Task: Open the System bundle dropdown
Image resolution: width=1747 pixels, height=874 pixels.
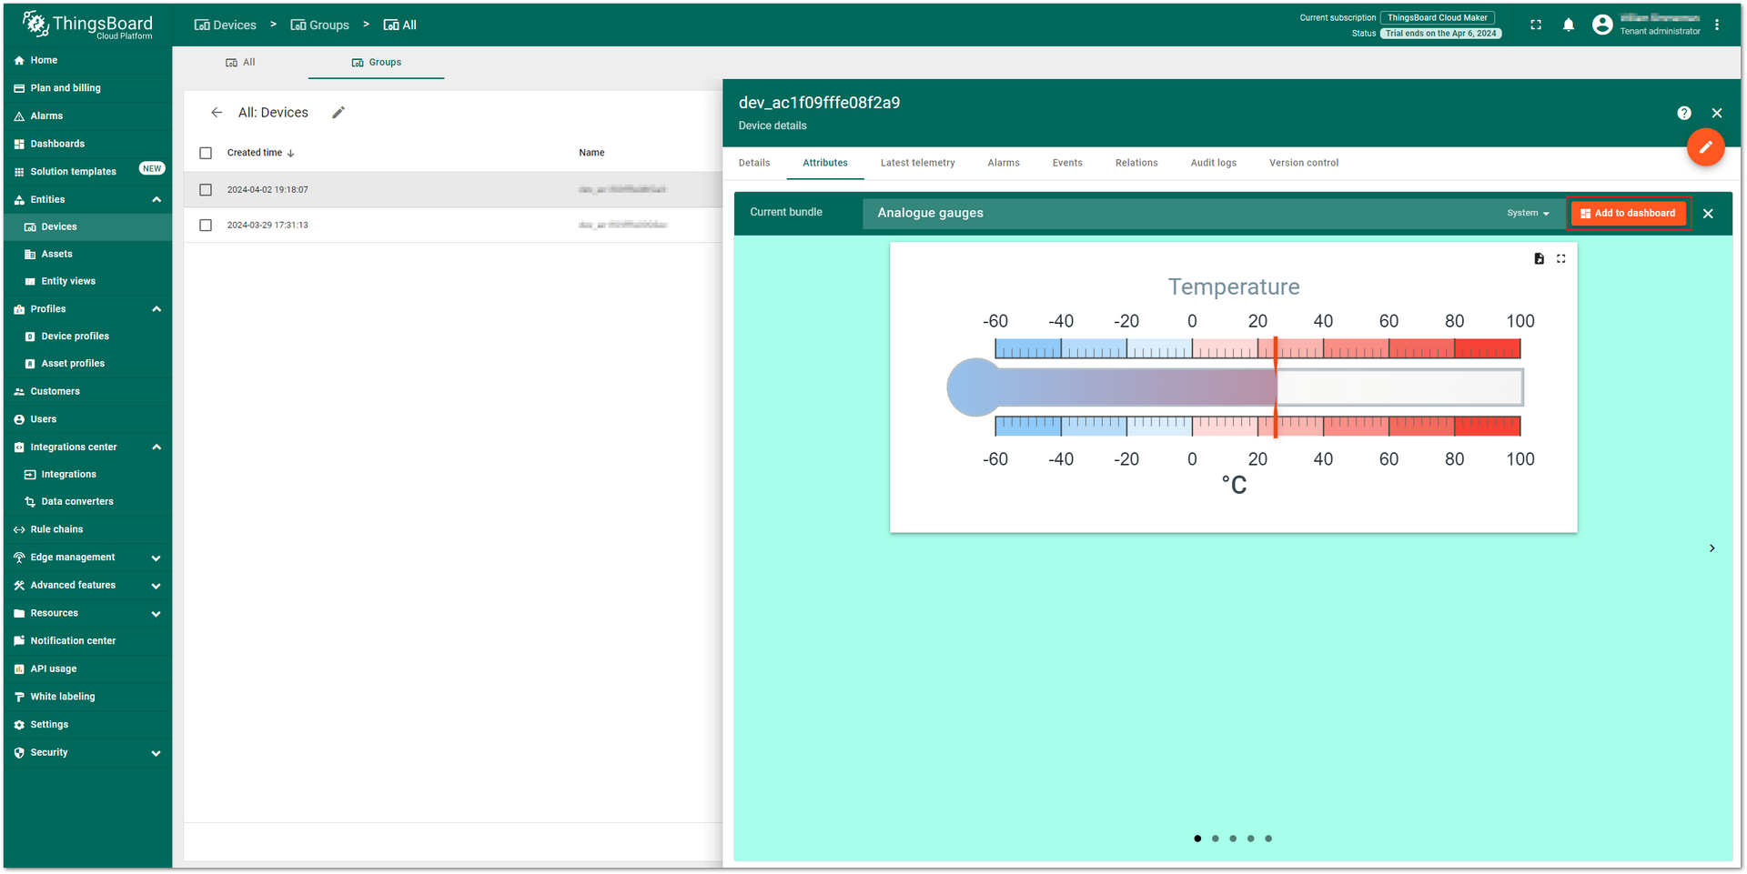Action: point(1528,213)
